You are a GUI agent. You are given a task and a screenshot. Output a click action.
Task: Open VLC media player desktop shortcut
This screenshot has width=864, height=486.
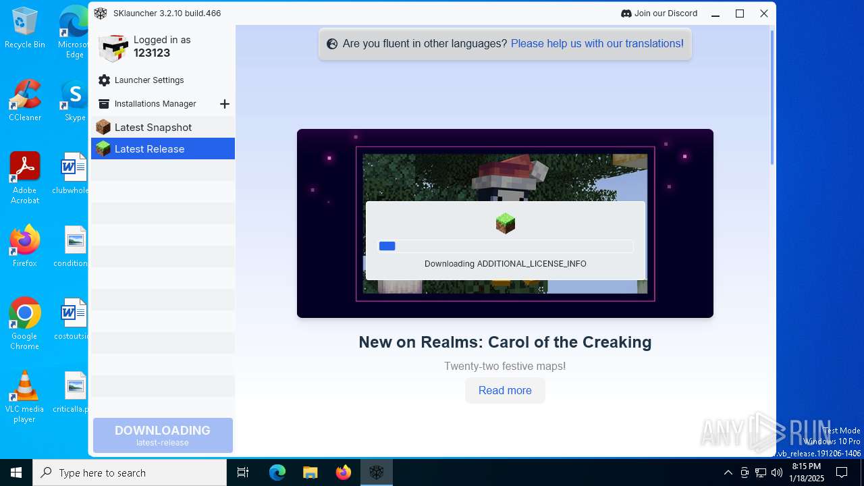25,397
